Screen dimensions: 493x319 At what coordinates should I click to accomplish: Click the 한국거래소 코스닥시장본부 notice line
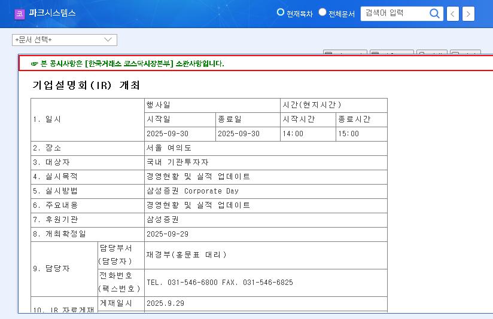(127, 64)
